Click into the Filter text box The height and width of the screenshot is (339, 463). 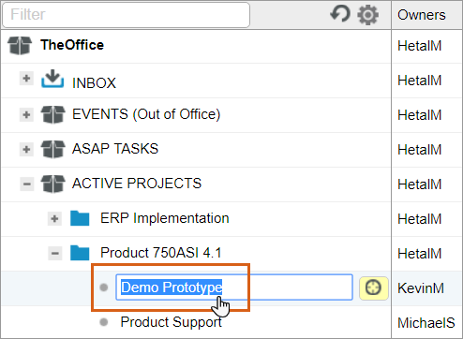click(x=127, y=15)
